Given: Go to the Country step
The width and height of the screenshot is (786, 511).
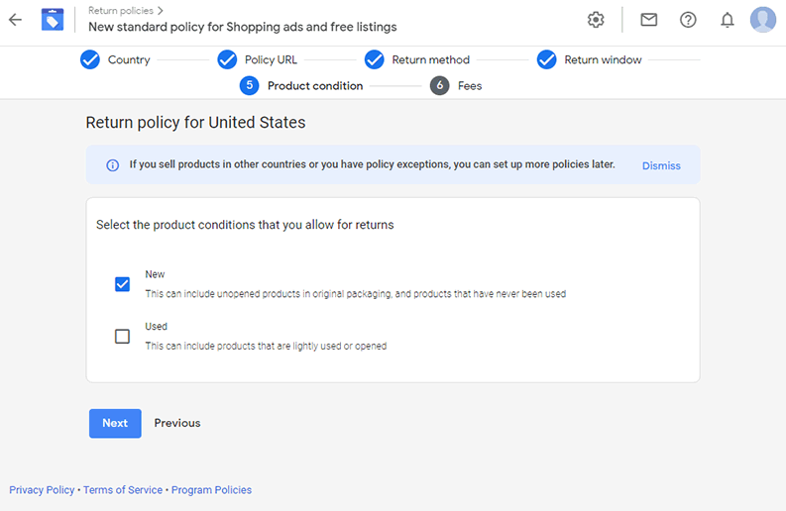Looking at the screenshot, I should point(115,59).
